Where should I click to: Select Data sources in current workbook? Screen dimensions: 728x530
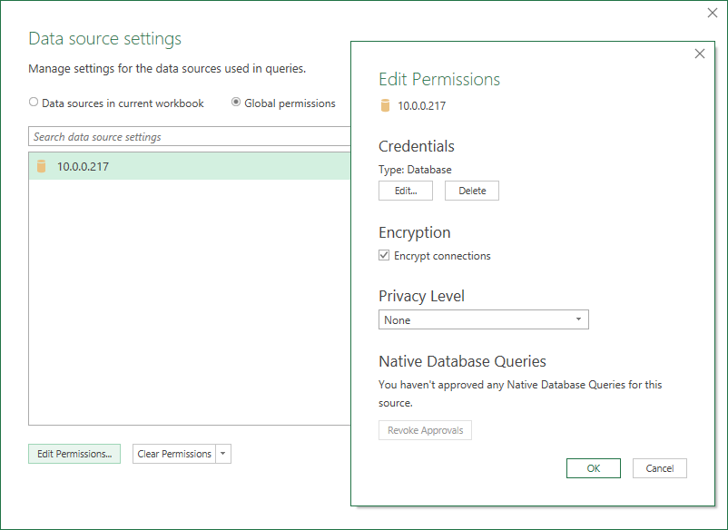(x=34, y=103)
